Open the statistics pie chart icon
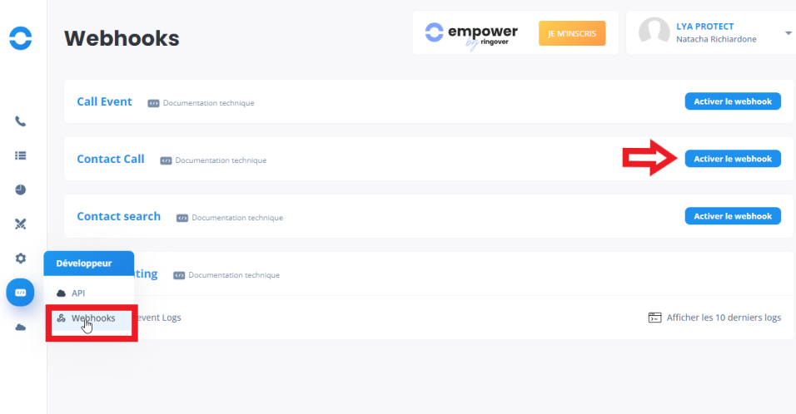The height and width of the screenshot is (414, 796). click(x=21, y=190)
